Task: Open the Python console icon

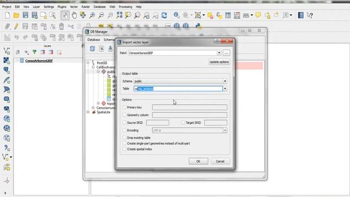Action: (198, 26)
